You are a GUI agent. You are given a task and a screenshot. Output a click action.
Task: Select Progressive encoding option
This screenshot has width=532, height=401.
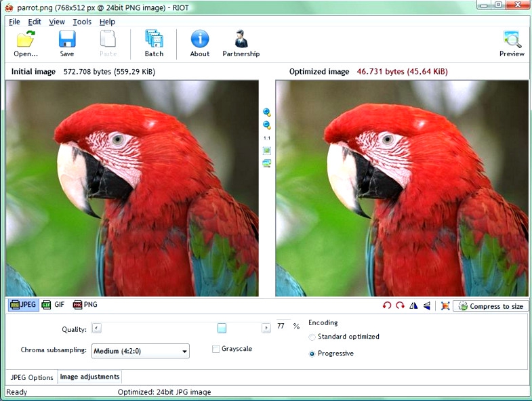coord(312,354)
